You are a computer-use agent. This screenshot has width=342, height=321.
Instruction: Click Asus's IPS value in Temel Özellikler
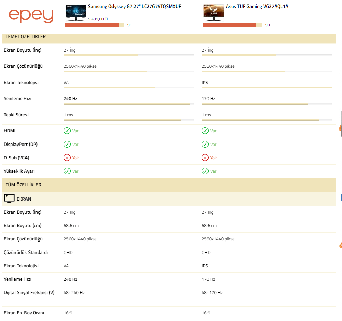pos(205,83)
